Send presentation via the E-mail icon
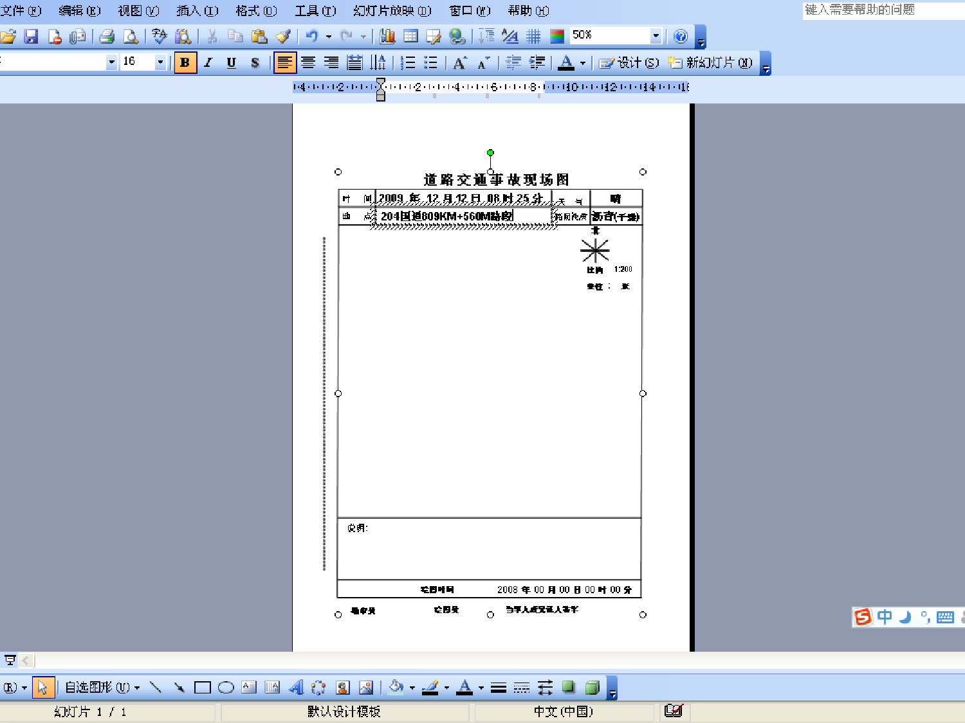Viewport: 965px width, 723px height. click(x=78, y=37)
